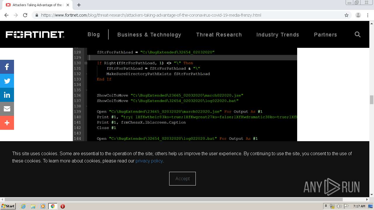Go back to previous page
Viewport: 374px width, 210px height.
coord(6,15)
